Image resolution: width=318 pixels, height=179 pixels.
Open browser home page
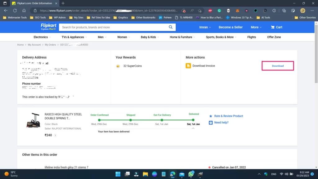[24, 11]
